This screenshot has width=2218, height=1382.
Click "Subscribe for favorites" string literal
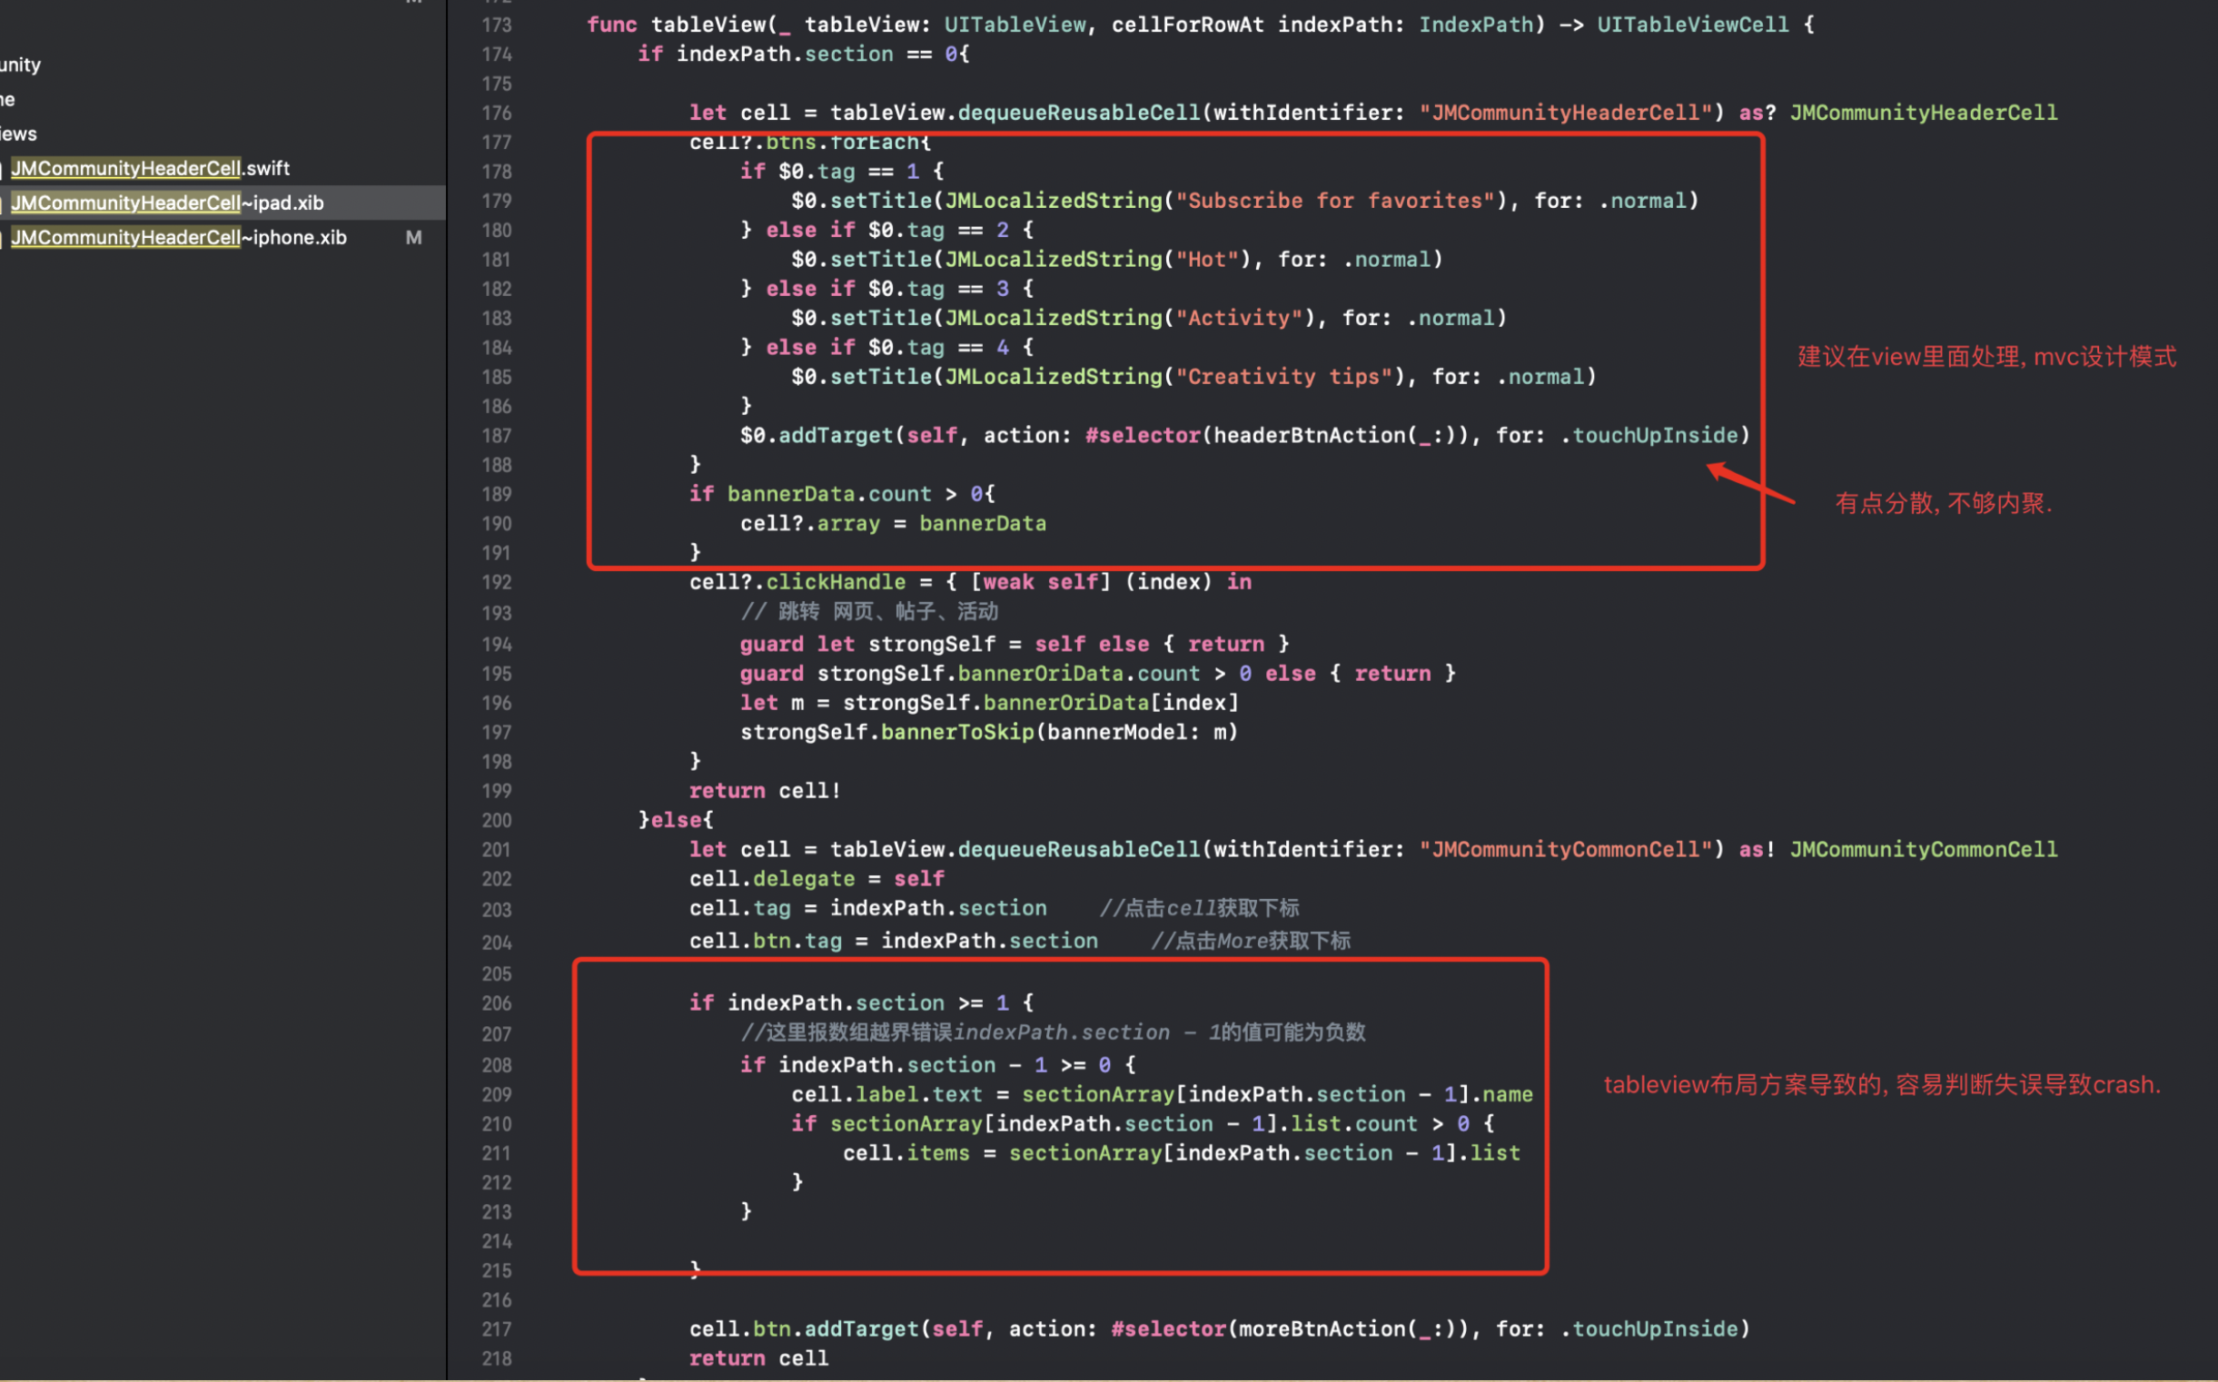1335,201
